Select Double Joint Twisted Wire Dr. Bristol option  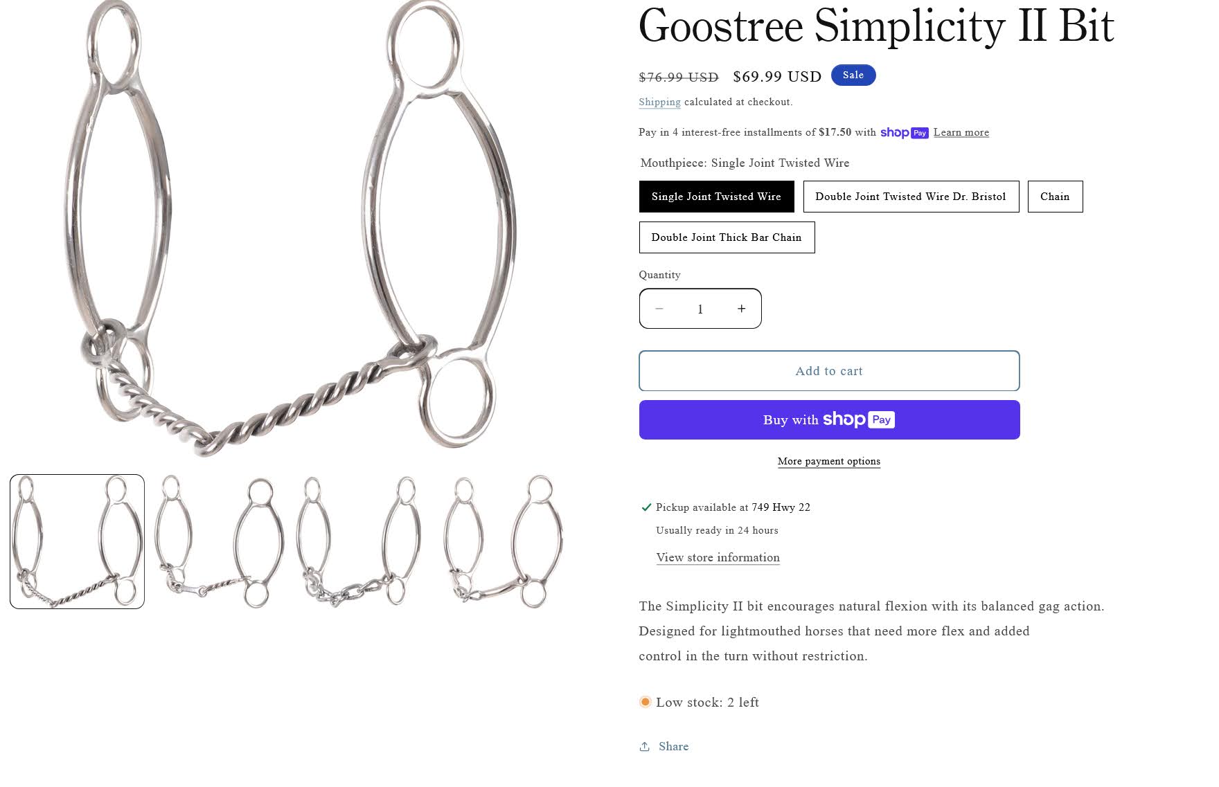coord(911,197)
